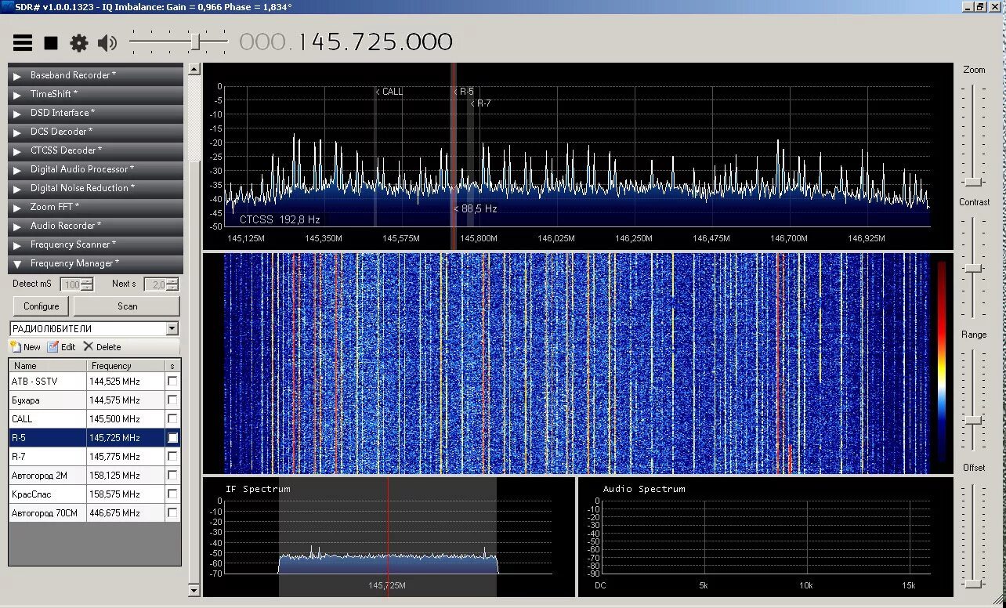Click the Configure button
1006x608 pixels.
42,306
